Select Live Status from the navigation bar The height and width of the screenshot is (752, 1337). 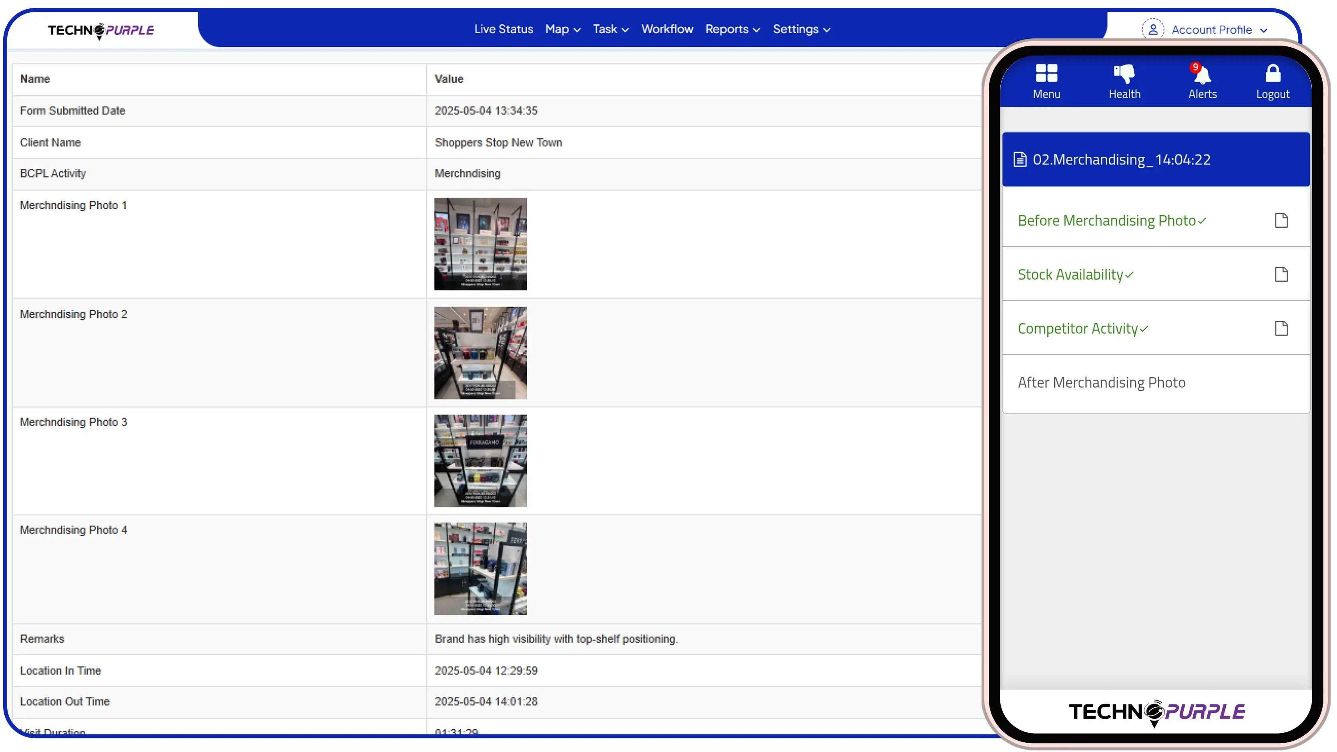tap(503, 30)
